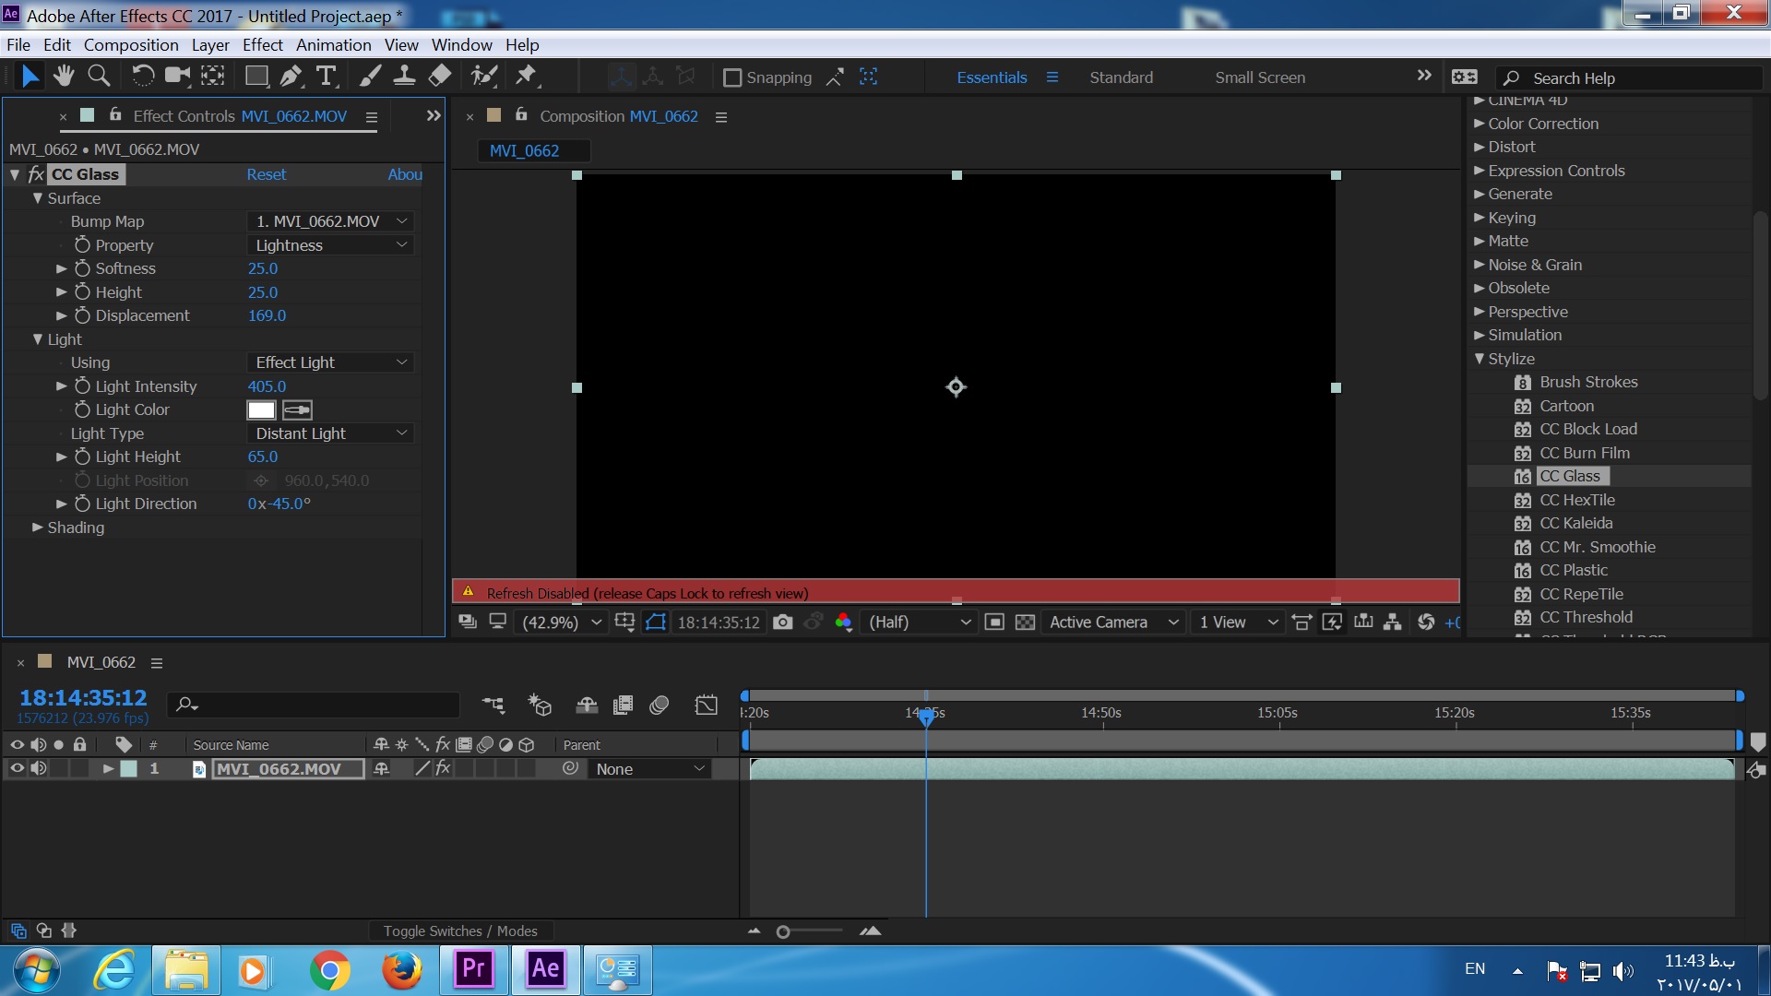Open the Property Lightness dropdown

[330, 245]
